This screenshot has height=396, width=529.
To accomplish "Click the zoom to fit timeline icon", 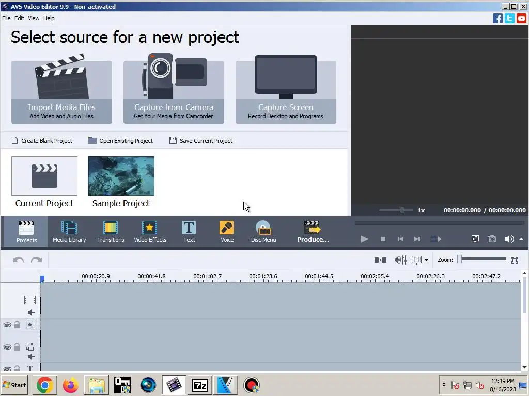I will pyautogui.click(x=515, y=260).
